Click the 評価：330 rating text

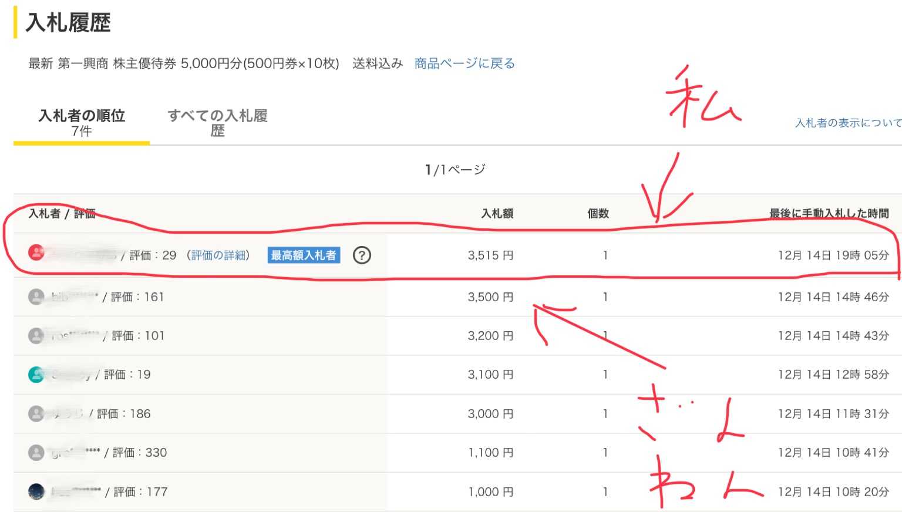(140, 453)
